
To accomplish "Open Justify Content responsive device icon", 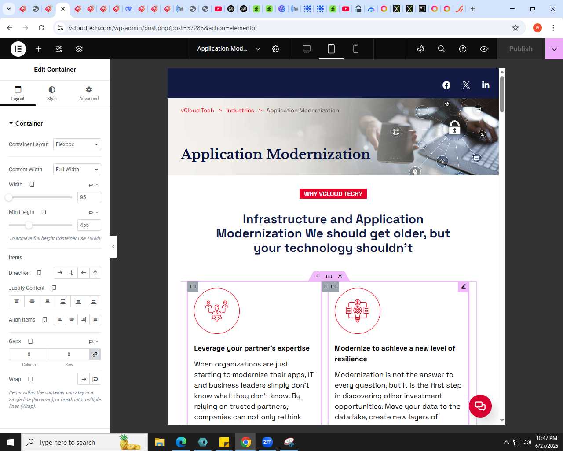I will point(54,288).
